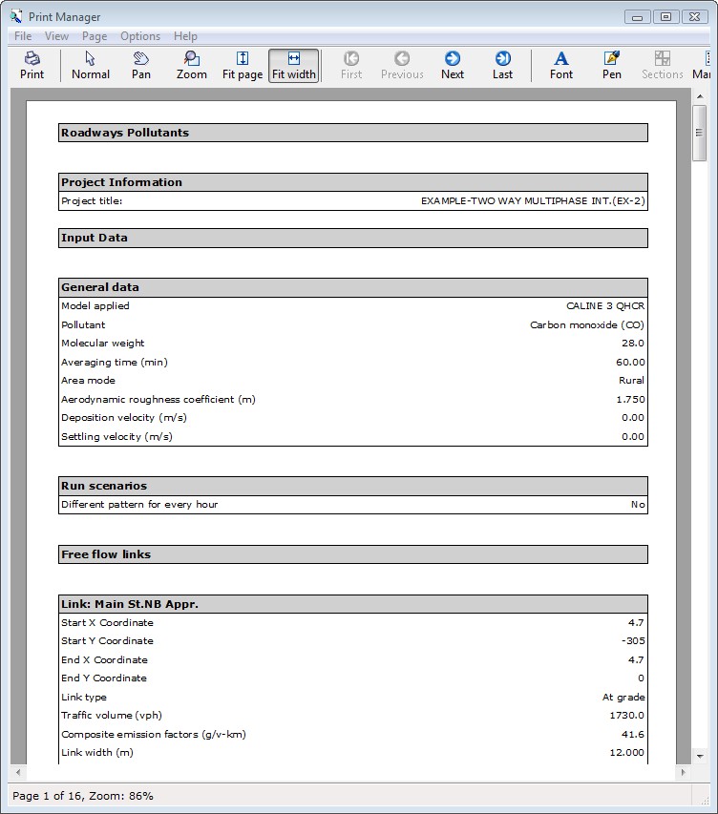This screenshot has height=814, width=718.
Task: Click the vertical scrollbar up arrow
Action: pyautogui.click(x=700, y=97)
